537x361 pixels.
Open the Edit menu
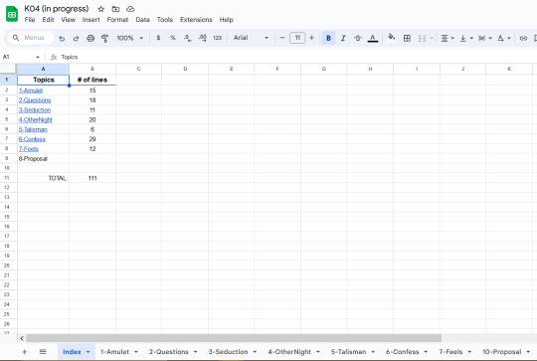[48, 20]
